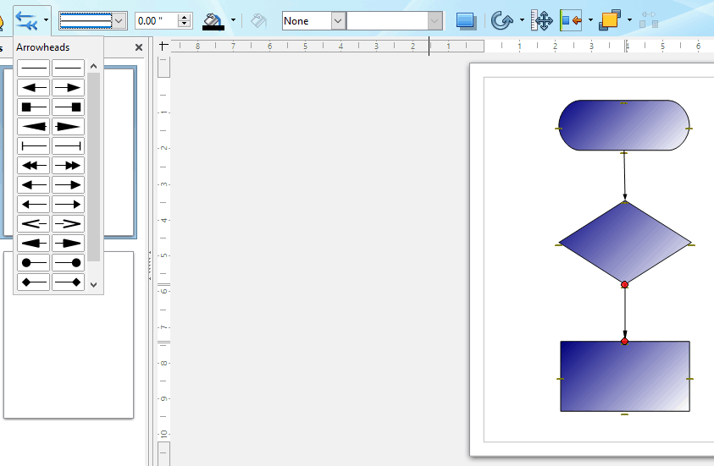Image resolution: width=714 pixels, height=466 pixels.
Task: Open the Rotate tool dropdown arrow
Action: tap(522, 20)
